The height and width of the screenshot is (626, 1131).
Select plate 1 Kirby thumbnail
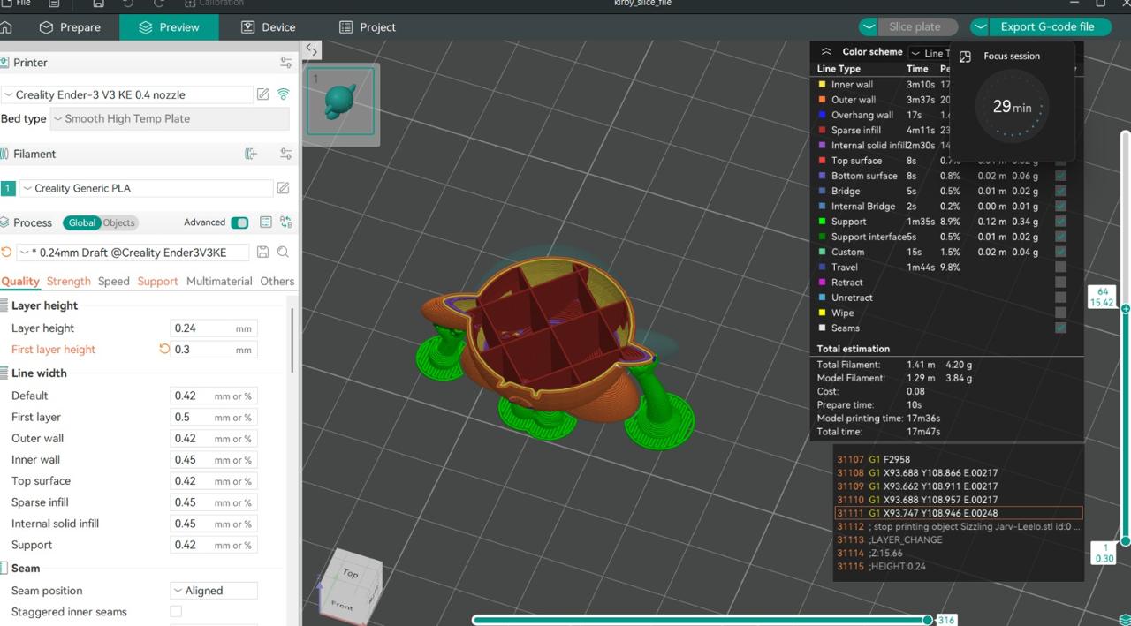click(341, 102)
